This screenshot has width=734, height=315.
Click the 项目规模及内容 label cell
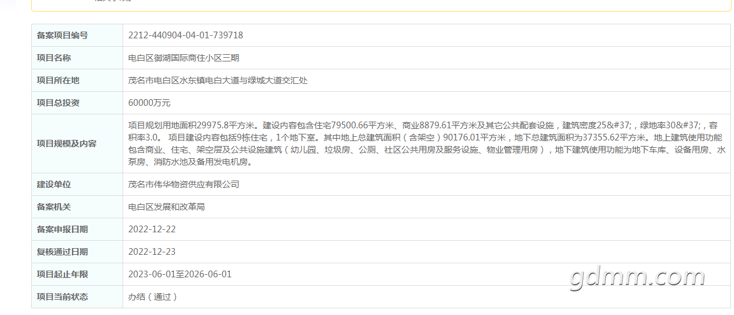(x=77, y=144)
